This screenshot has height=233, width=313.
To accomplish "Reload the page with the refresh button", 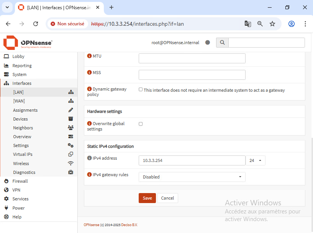I will coord(36,24).
